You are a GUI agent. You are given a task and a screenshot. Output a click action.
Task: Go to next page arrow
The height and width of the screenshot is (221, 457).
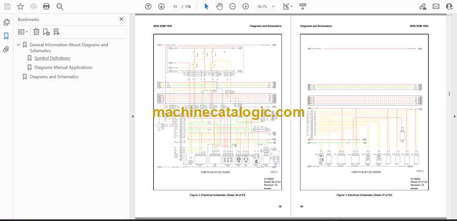(161, 7)
